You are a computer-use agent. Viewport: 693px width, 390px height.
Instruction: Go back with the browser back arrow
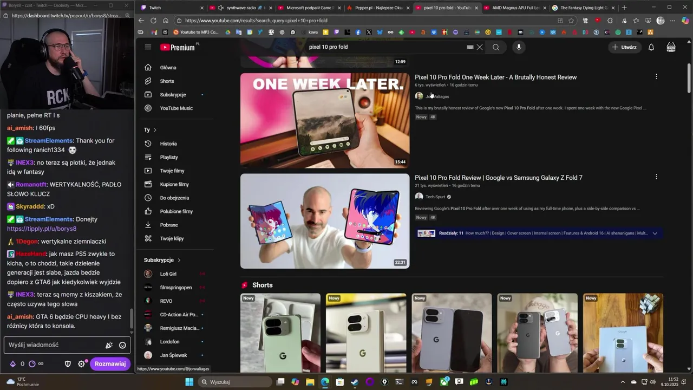coord(141,21)
